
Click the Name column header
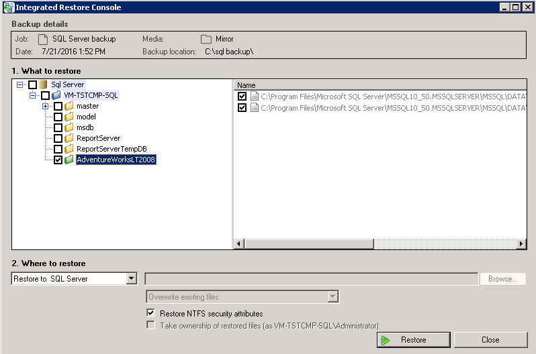coord(380,85)
